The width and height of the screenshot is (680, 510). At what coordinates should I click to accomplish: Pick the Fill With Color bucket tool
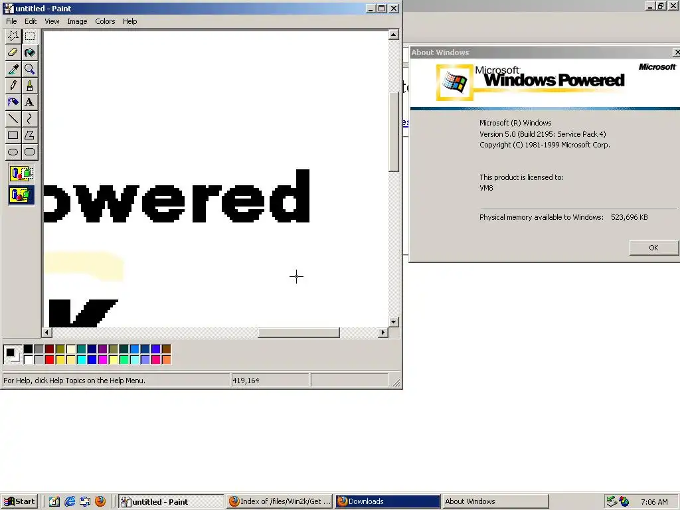(29, 52)
